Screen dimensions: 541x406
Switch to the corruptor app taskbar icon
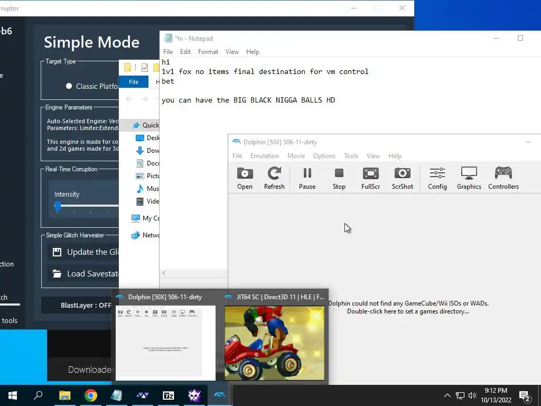[x=194, y=395]
